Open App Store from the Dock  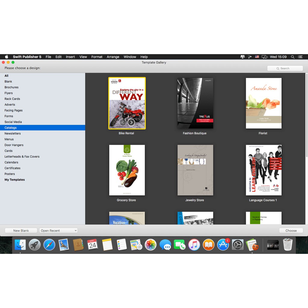tap(223, 245)
